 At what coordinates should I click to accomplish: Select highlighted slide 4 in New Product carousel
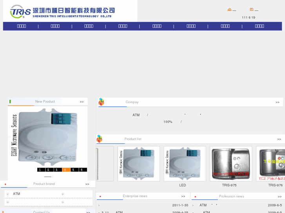point(66,170)
